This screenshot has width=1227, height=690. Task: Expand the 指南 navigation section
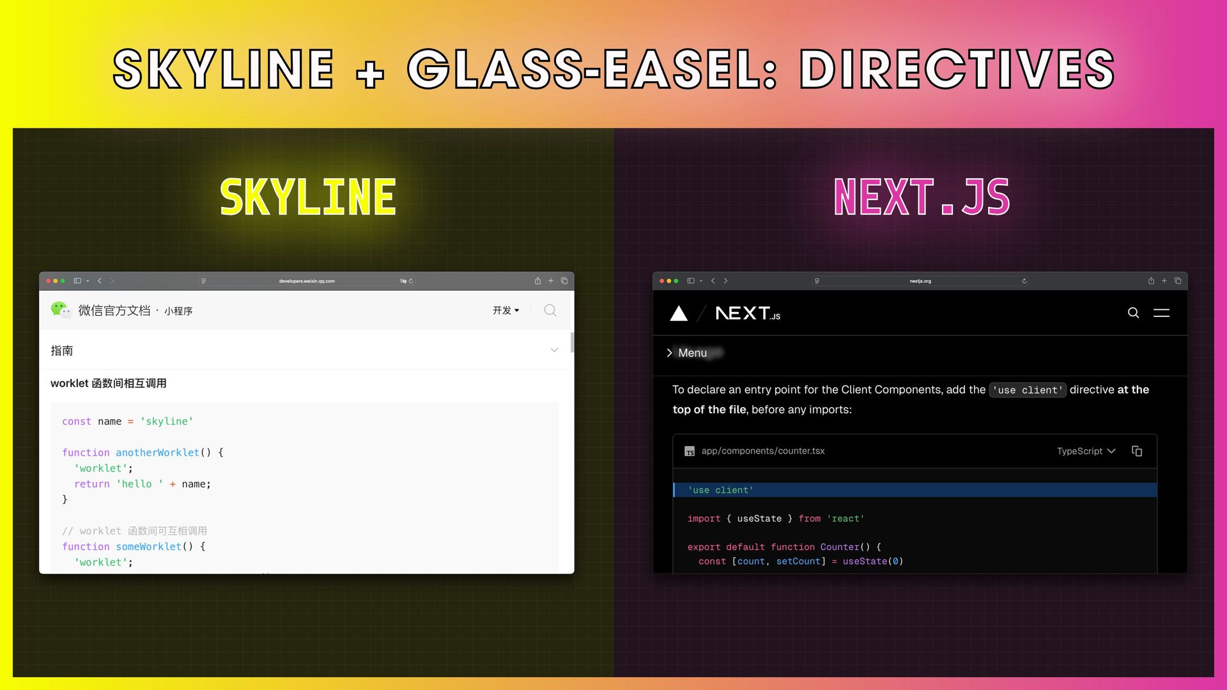tap(305, 350)
